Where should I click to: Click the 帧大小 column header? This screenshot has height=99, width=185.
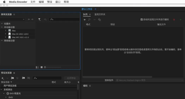(x=68, y=82)
